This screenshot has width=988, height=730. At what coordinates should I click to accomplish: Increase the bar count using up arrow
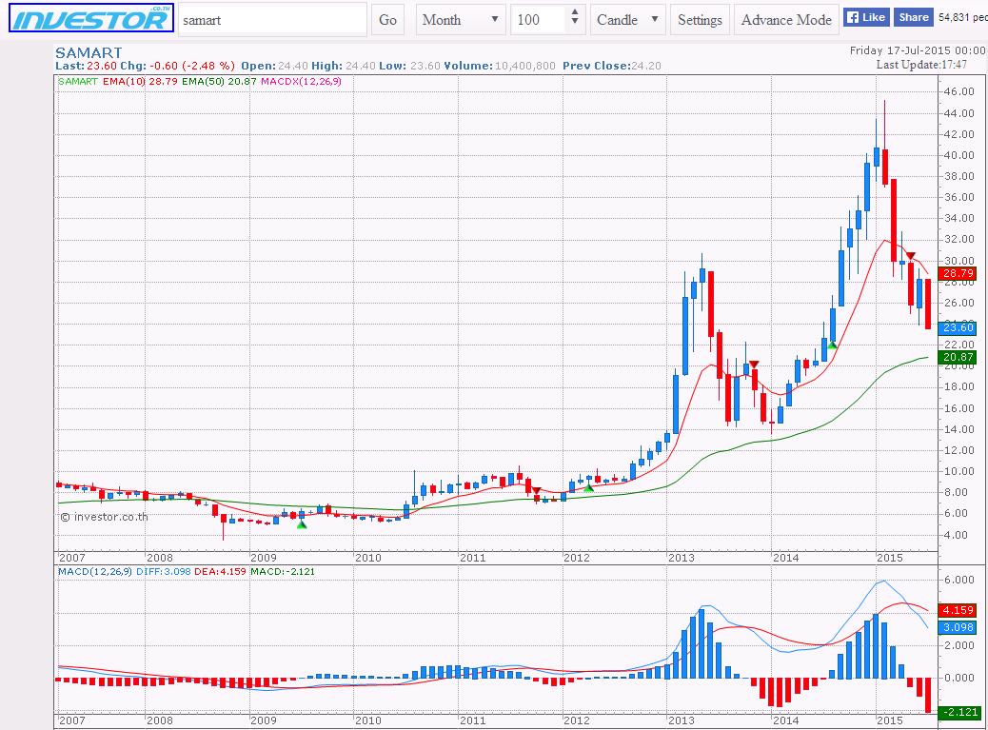[x=574, y=13]
